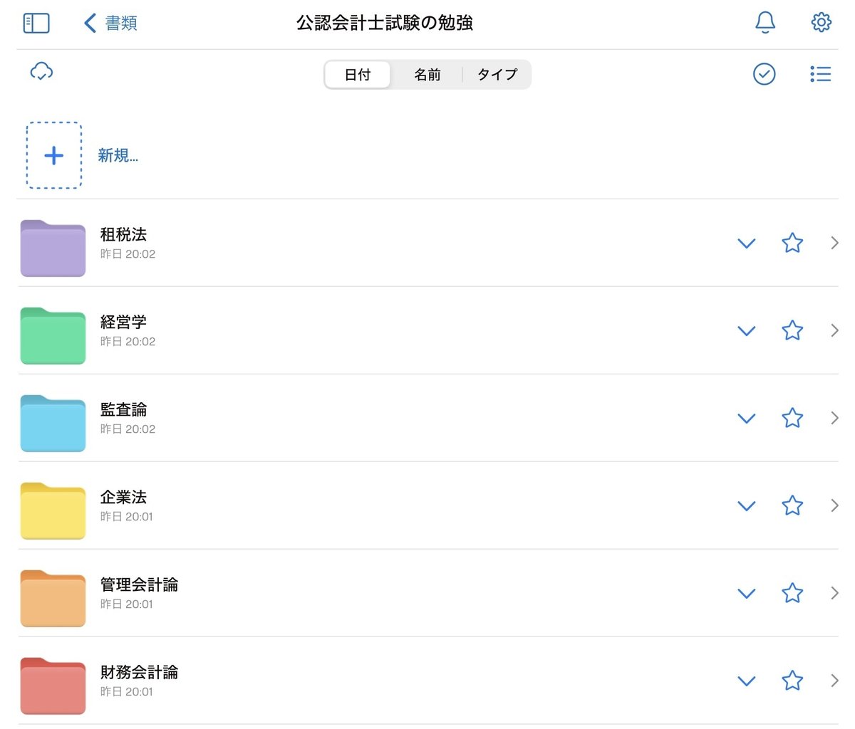Tap the dashed plus new document icon
Screen dimensions: 855x729
(x=54, y=156)
